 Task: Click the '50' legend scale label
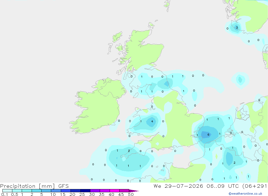click(x=131, y=194)
